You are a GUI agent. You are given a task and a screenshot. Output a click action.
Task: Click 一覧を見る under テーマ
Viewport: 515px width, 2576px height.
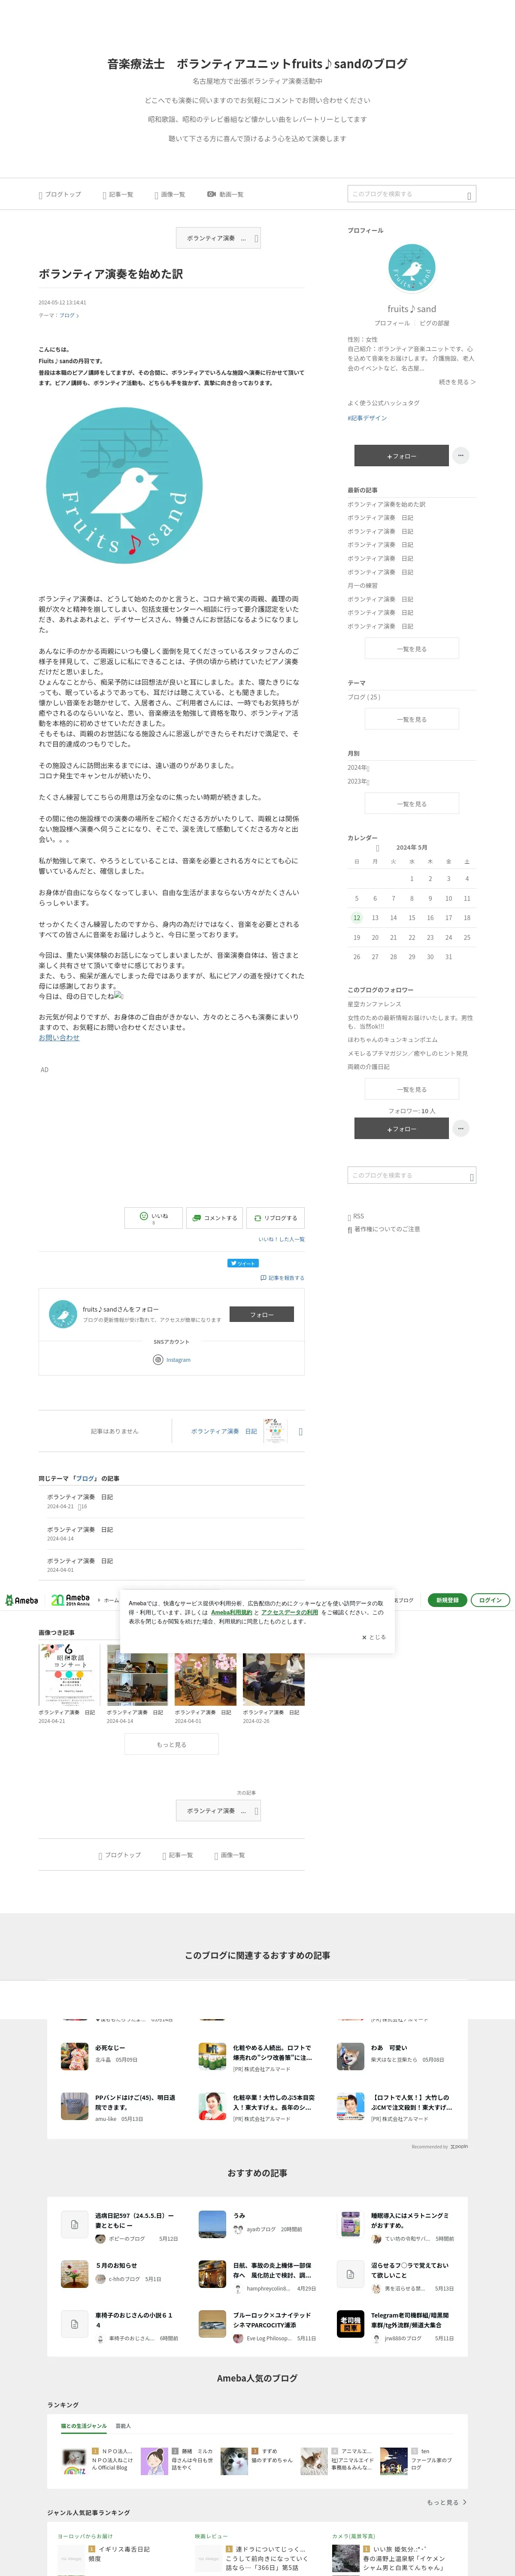point(411,719)
